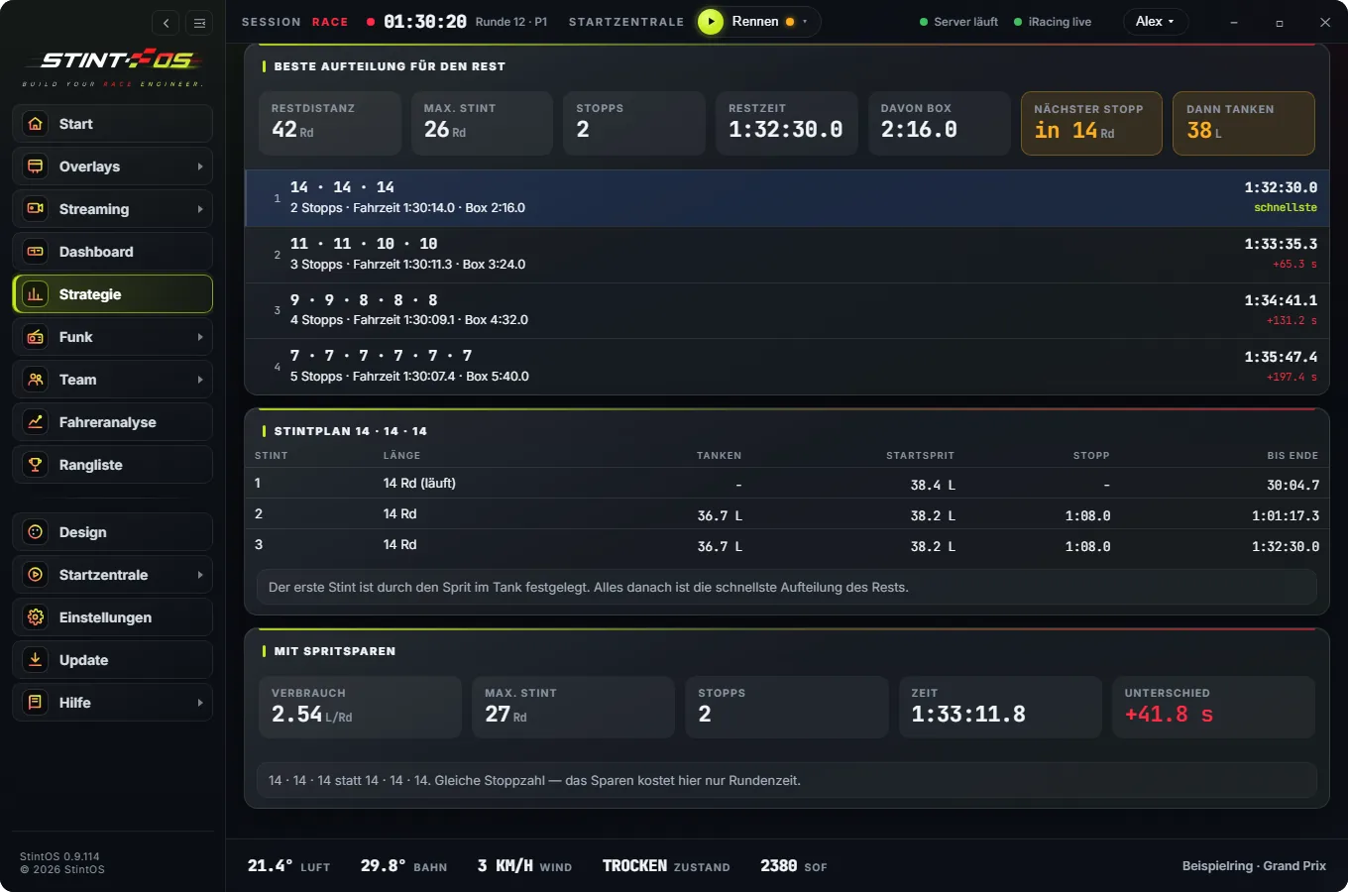Click the Dashboard icon in sidebar
The height and width of the screenshot is (892, 1348).
(36, 252)
